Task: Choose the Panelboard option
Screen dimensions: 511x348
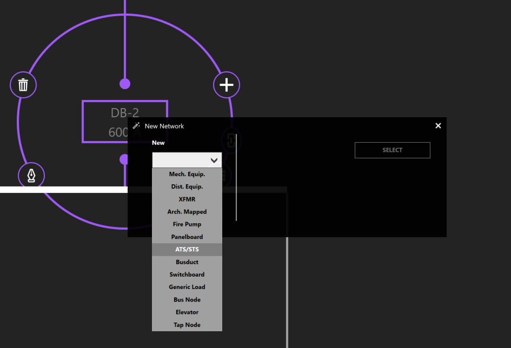Action: click(x=187, y=237)
